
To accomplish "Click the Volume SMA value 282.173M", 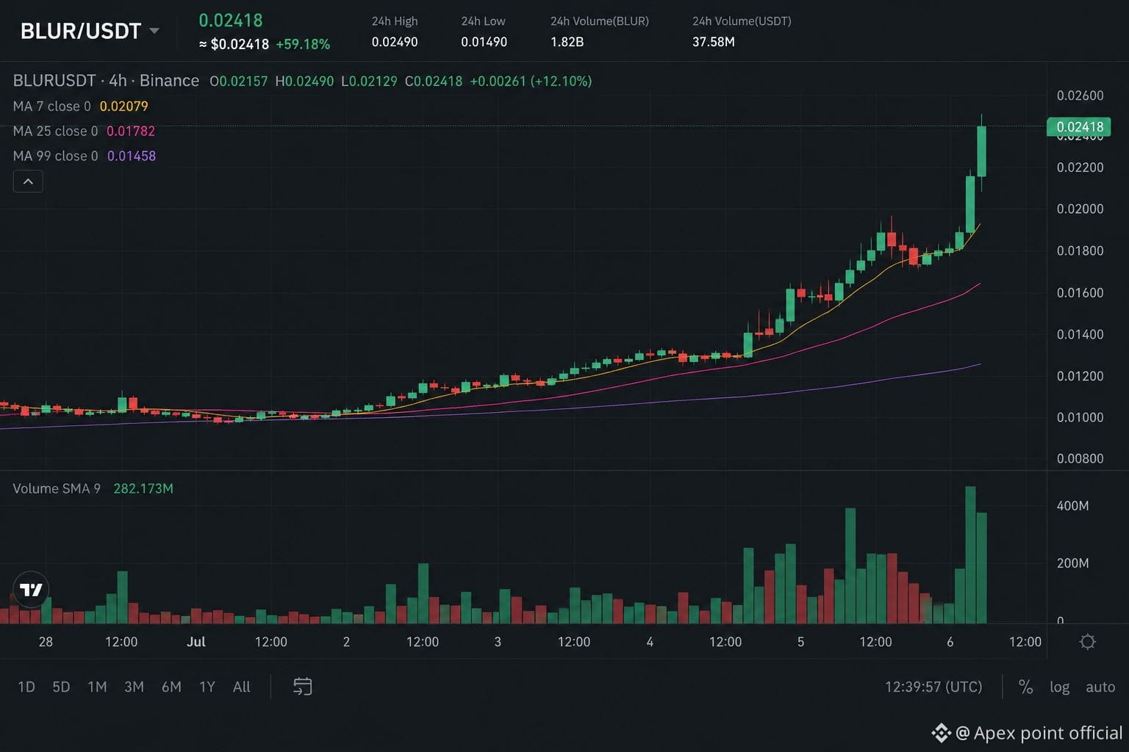I will pos(143,488).
